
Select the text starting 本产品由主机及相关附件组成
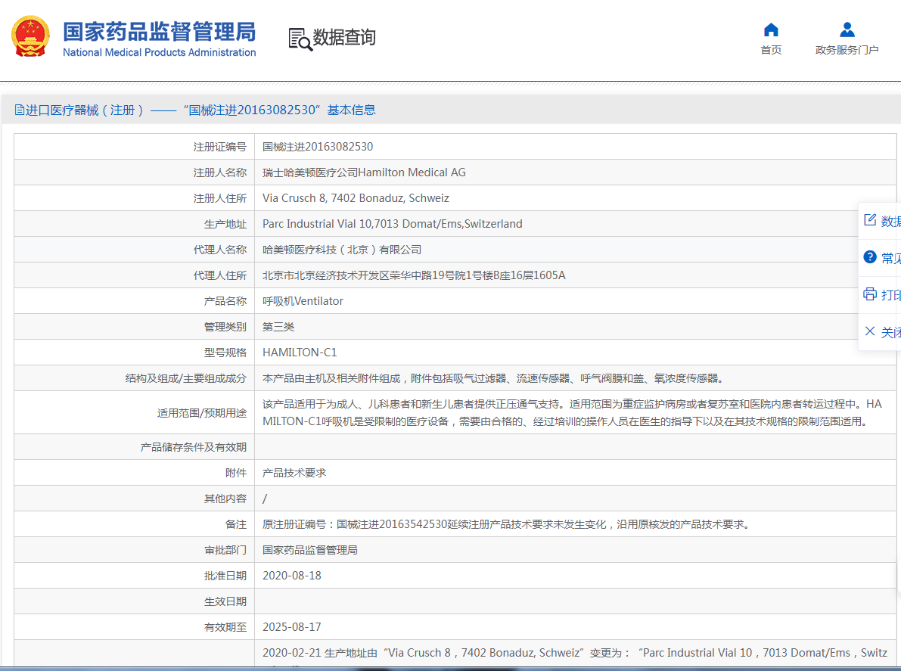[494, 378]
